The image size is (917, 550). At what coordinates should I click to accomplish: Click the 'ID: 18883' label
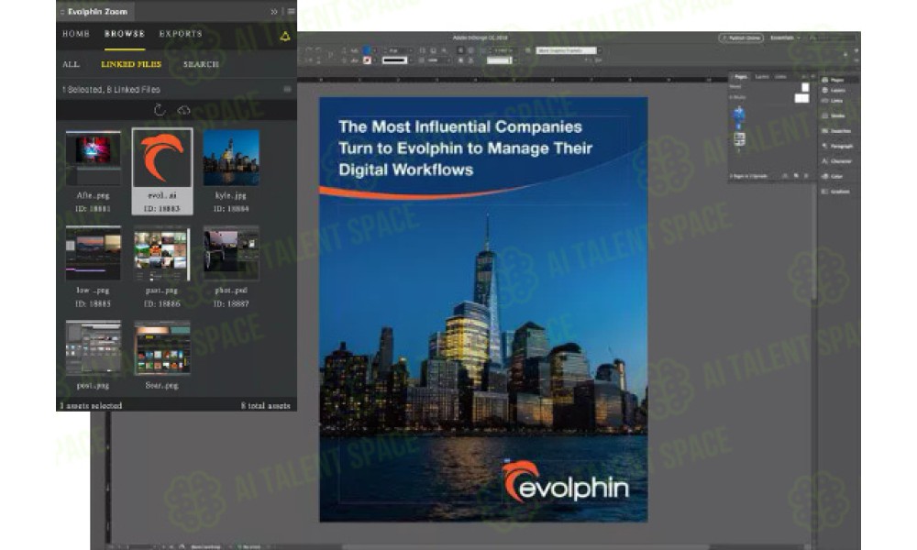[x=162, y=209]
